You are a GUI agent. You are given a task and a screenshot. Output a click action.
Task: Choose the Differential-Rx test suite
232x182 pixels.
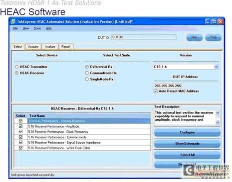pos(87,67)
